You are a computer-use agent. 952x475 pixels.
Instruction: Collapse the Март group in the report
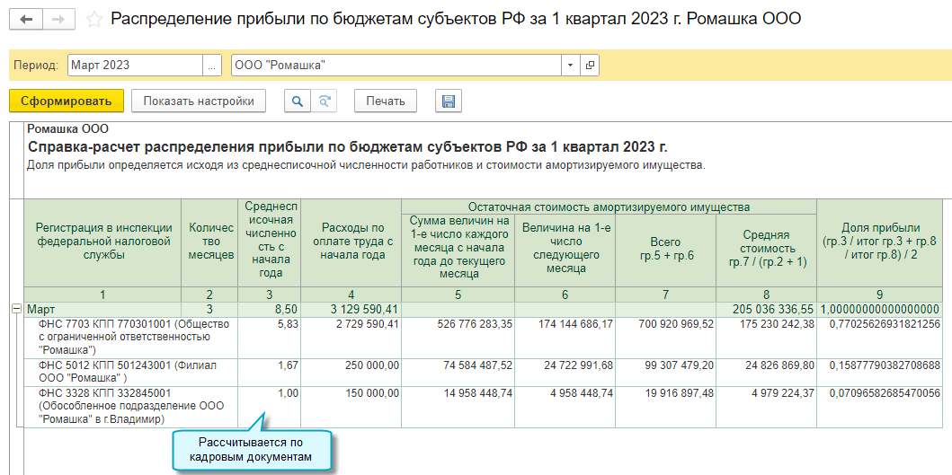pos(15,309)
